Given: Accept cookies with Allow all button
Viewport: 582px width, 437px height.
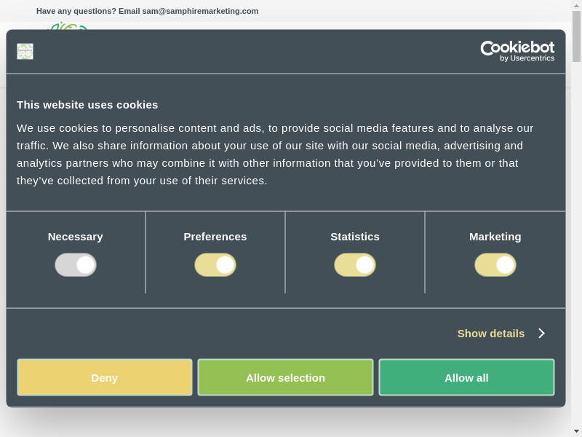Looking at the screenshot, I should pyautogui.click(x=466, y=377).
